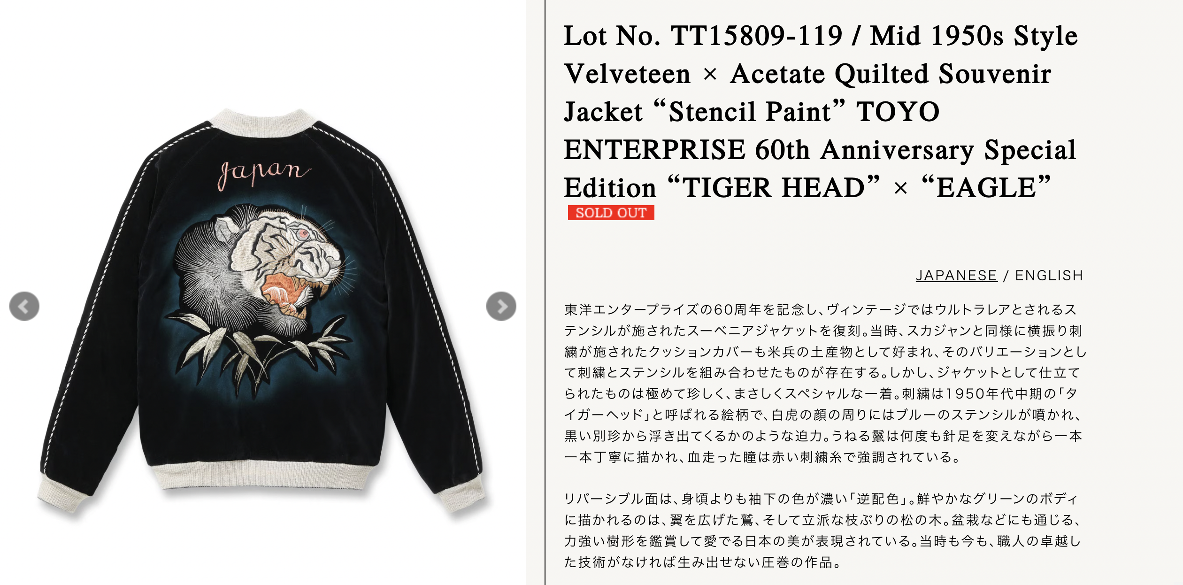This screenshot has width=1183, height=585.
Task: Click the "60th Anniversary Special" title text
Action: tap(915, 150)
